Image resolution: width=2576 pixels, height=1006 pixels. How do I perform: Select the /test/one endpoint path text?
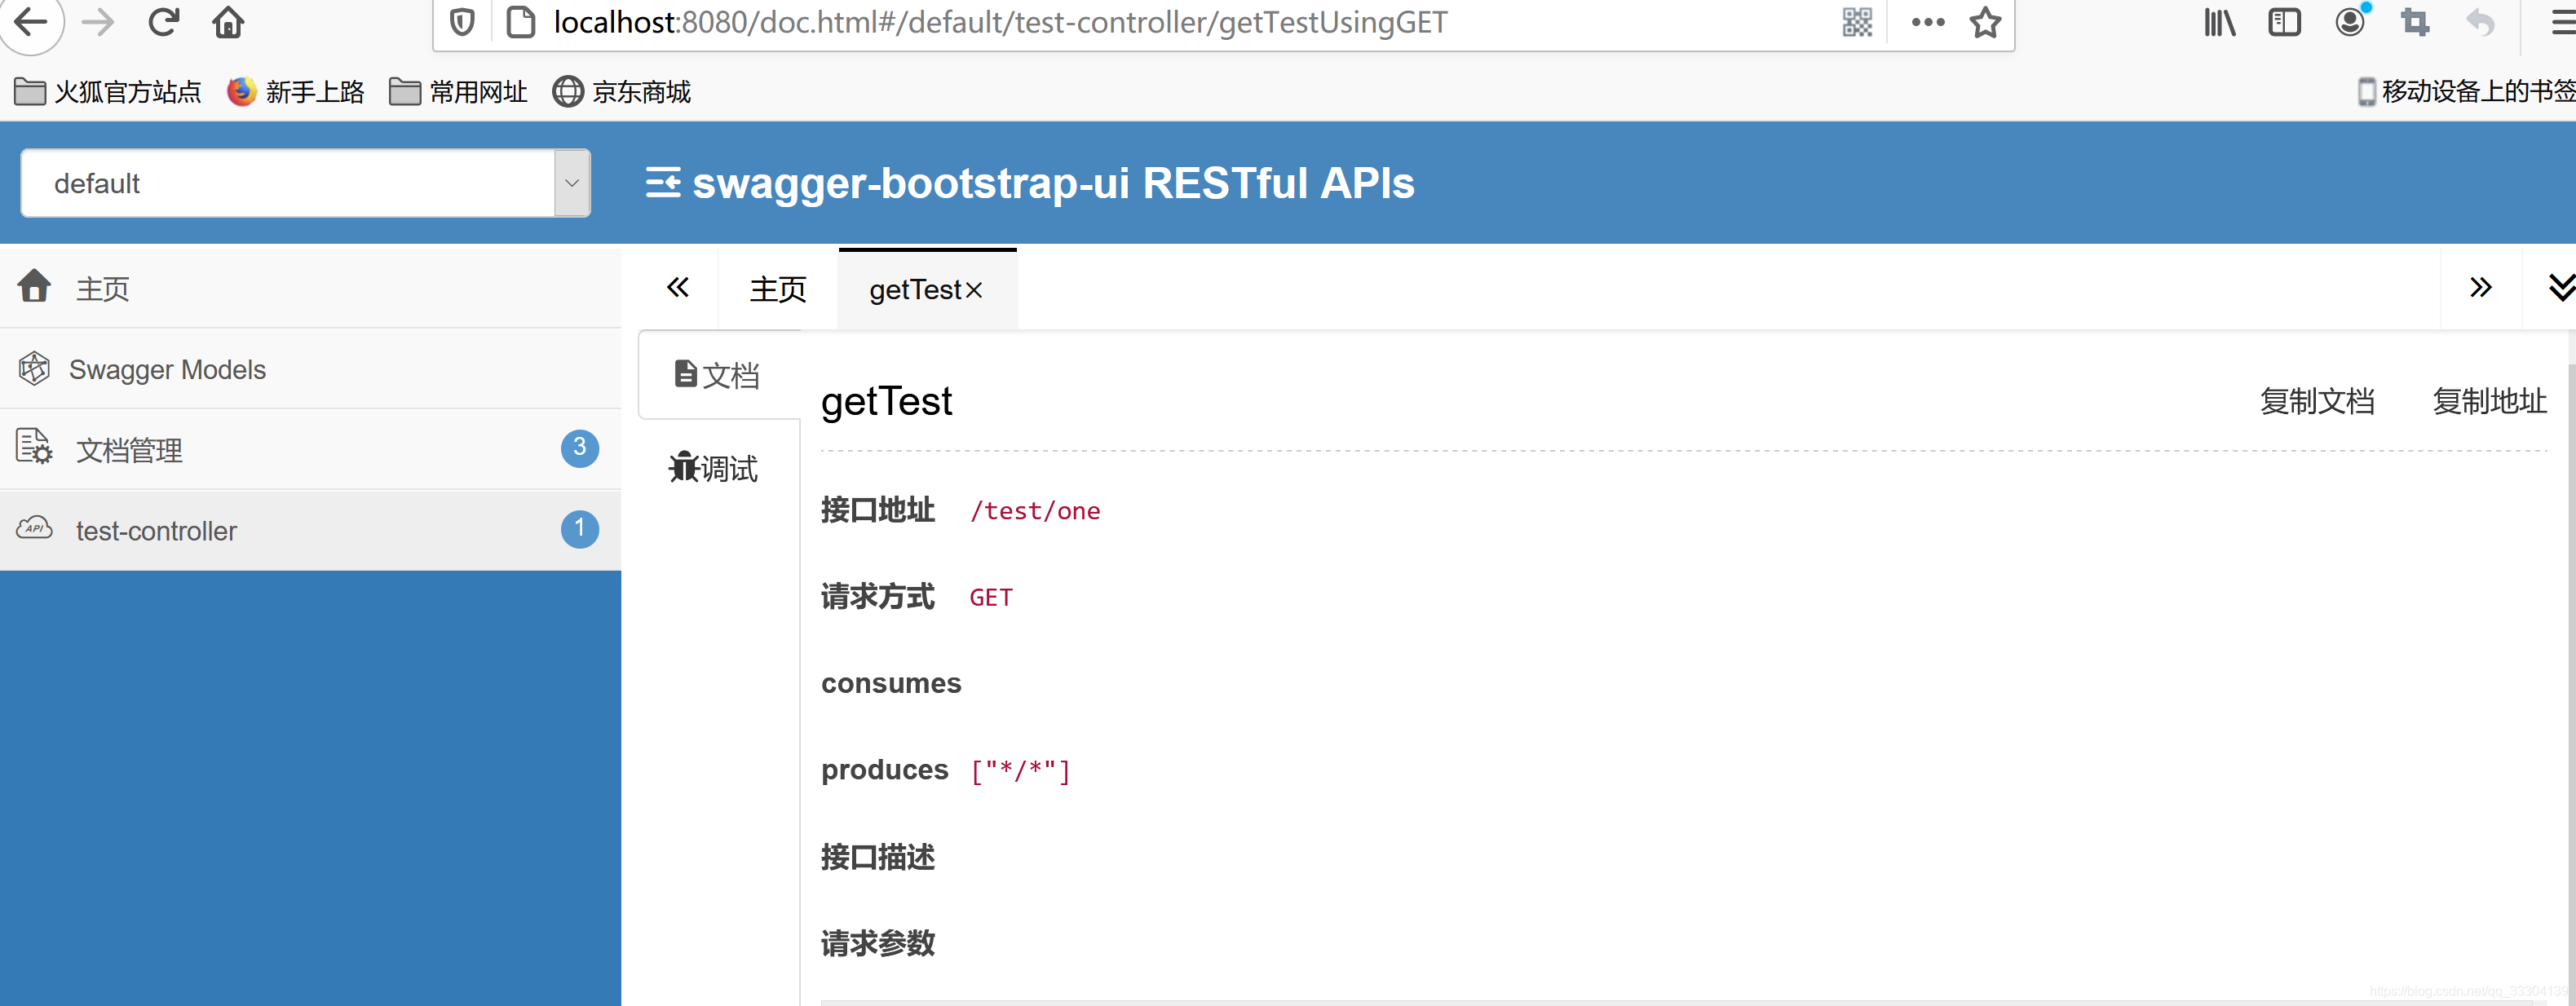pyautogui.click(x=1035, y=511)
